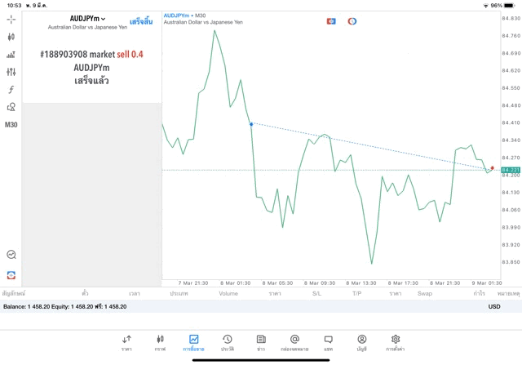Tap the blue เสร็จสิ้น button

pyautogui.click(x=141, y=22)
